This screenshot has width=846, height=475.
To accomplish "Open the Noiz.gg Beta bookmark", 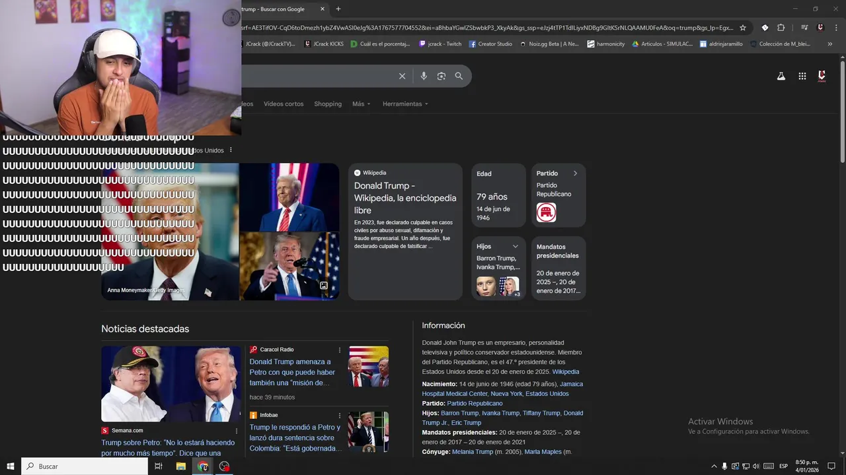I will pos(549,44).
